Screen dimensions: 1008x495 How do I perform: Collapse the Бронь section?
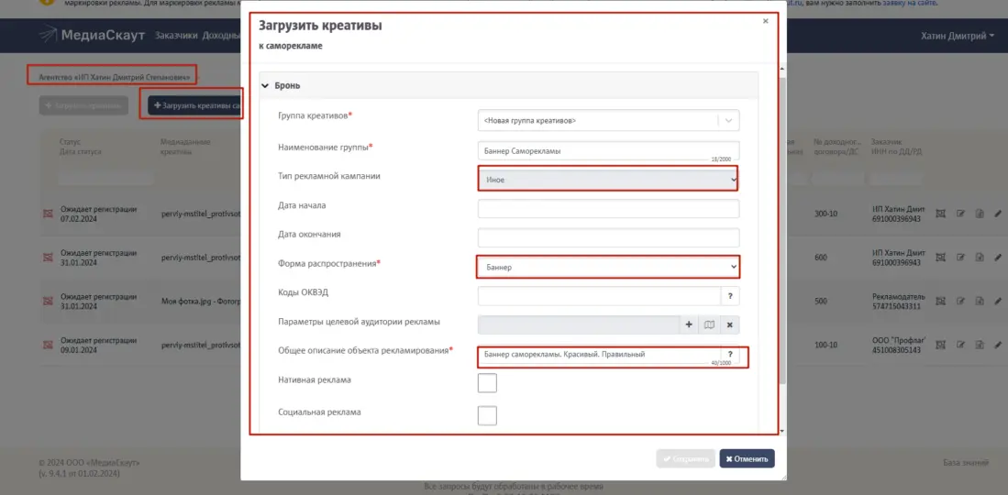pyautogui.click(x=266, y=86)
